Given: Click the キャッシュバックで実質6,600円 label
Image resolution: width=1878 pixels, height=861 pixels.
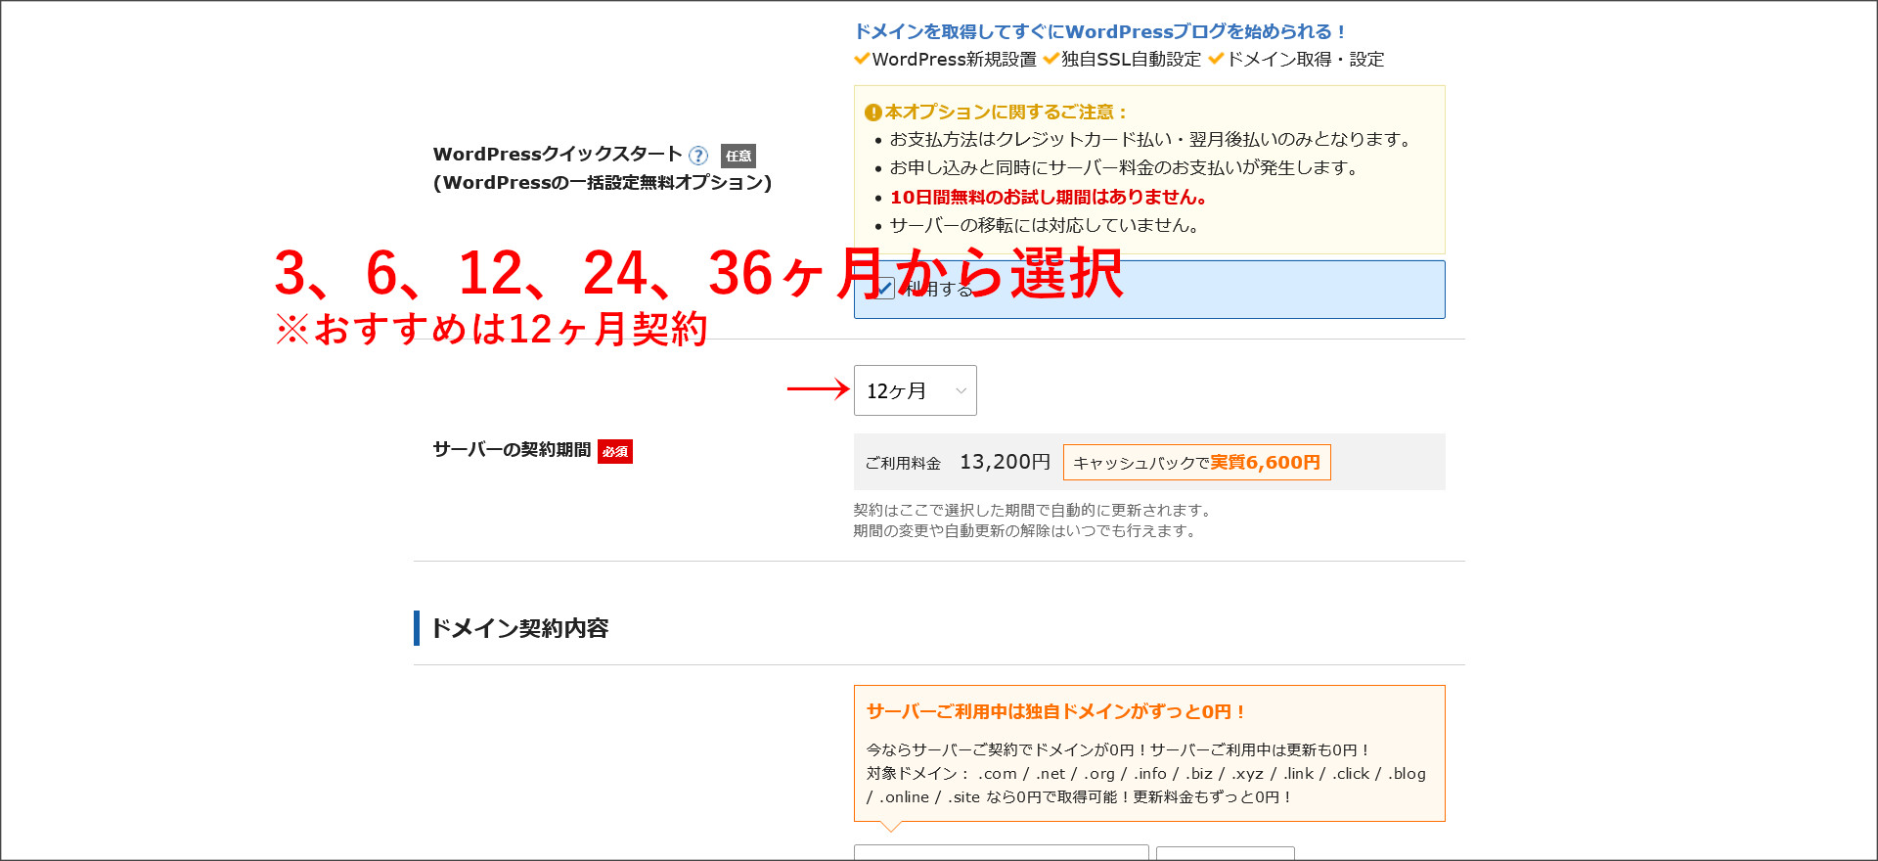Looking at the screenshot, I should click(x=1197, y=463).
